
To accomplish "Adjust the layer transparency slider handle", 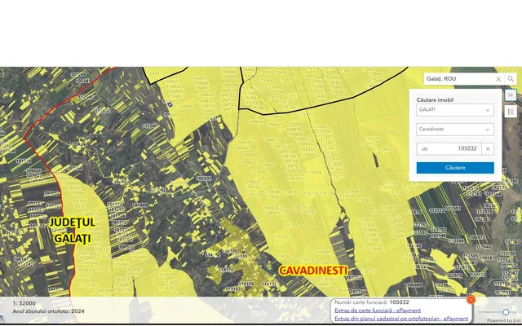I will pyautogui.click(x=506, y=311).
